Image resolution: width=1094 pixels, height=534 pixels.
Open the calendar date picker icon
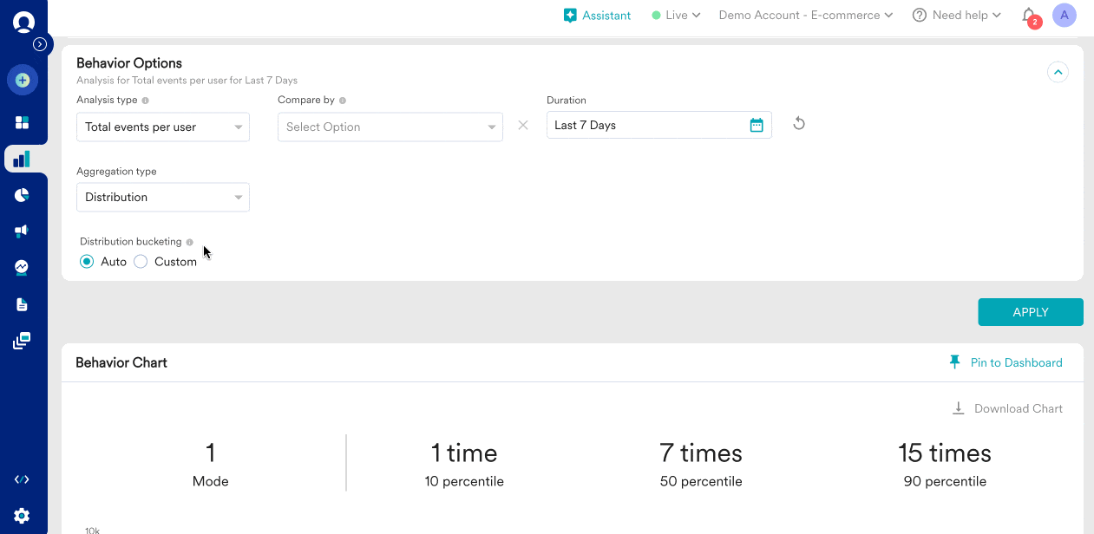click(757, 126)
